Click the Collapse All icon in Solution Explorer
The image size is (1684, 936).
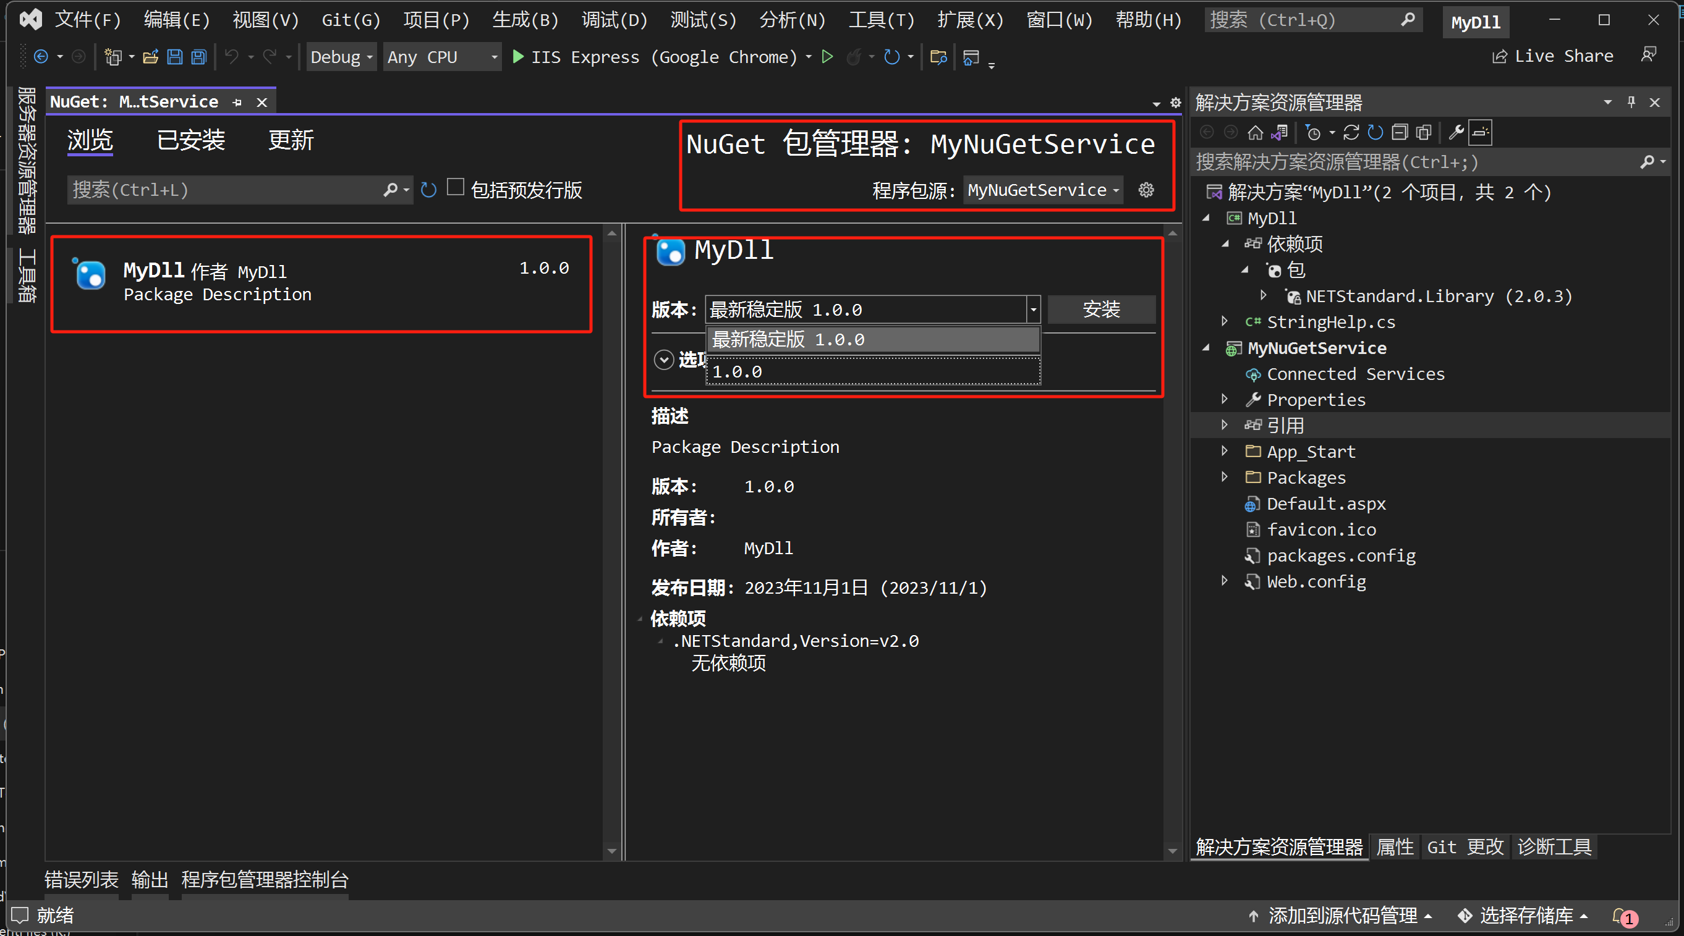1400,133
